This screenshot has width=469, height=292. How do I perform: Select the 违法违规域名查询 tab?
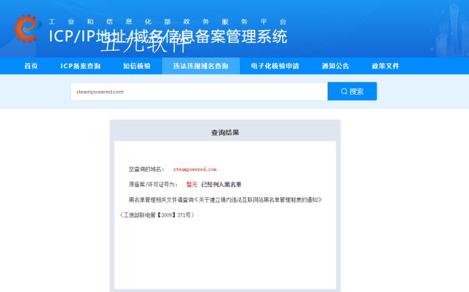click(201, 66)
